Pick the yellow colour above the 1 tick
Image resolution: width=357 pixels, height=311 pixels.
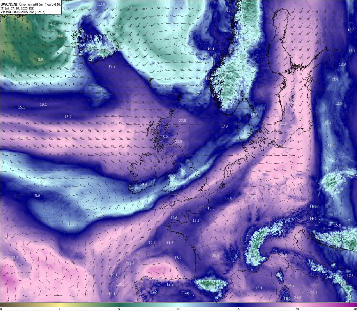pyautogui.click(x=60, y=305)
